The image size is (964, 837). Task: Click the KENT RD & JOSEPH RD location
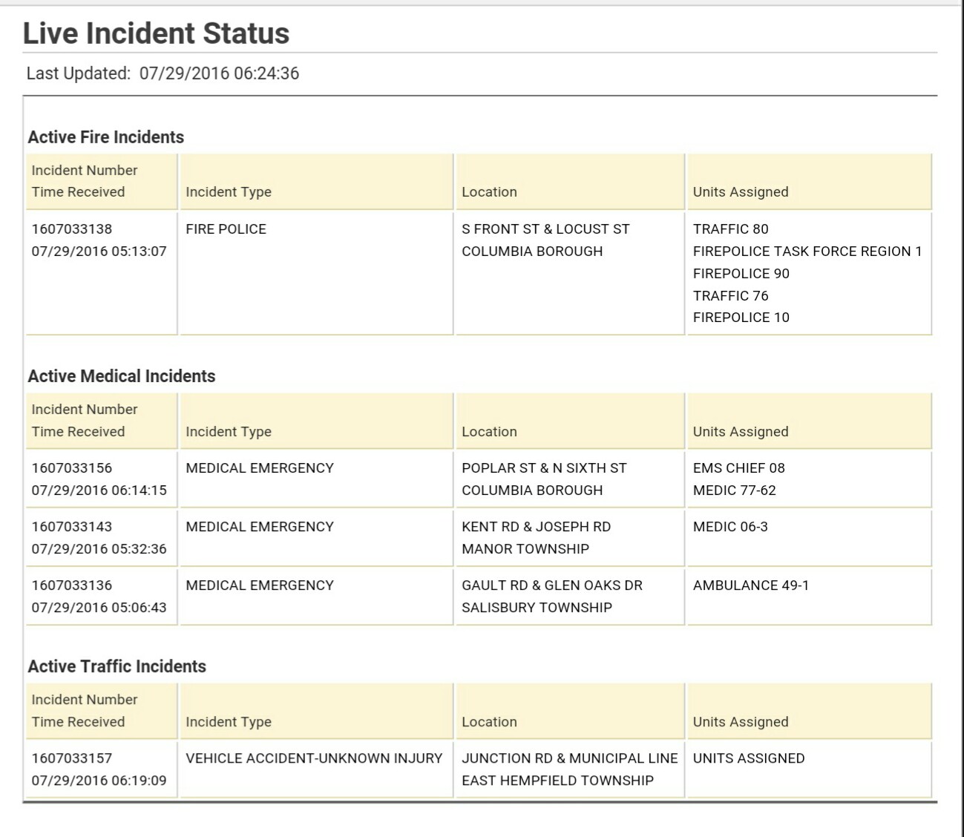[536, 527]
